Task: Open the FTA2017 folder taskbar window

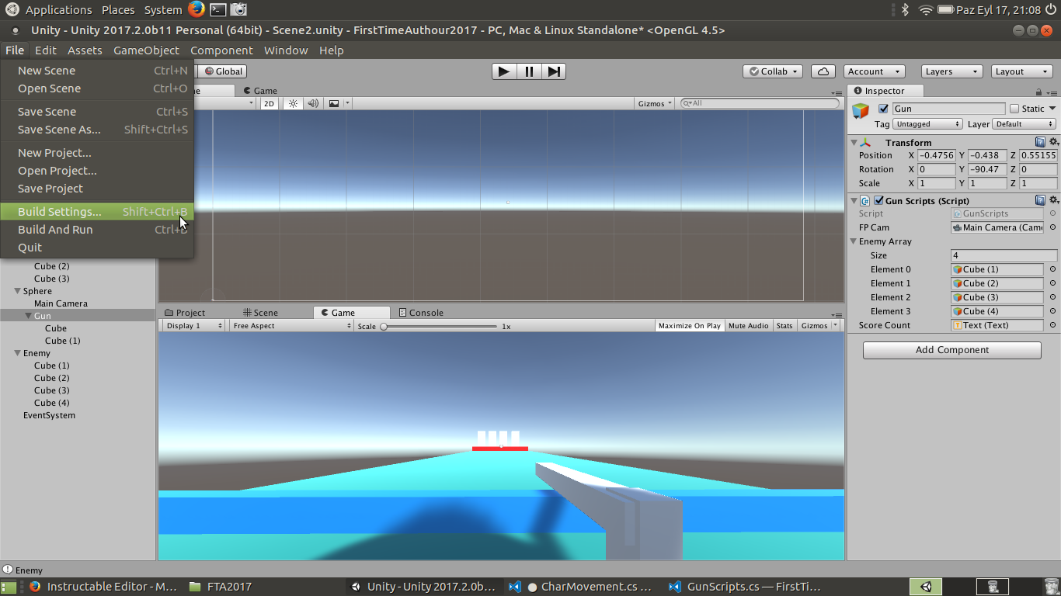Action: [x=220, y=587]
